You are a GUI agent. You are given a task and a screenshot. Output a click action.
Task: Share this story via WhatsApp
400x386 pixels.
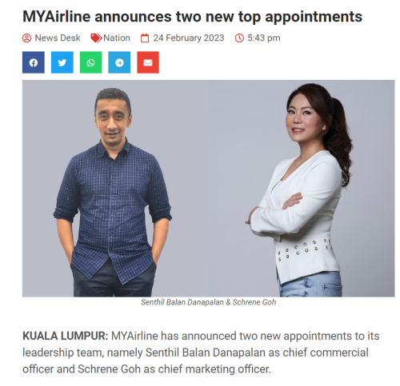90,62
